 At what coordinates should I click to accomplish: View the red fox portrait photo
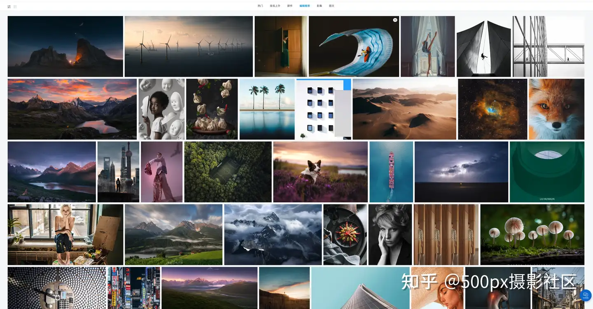[x=557, y=109]
